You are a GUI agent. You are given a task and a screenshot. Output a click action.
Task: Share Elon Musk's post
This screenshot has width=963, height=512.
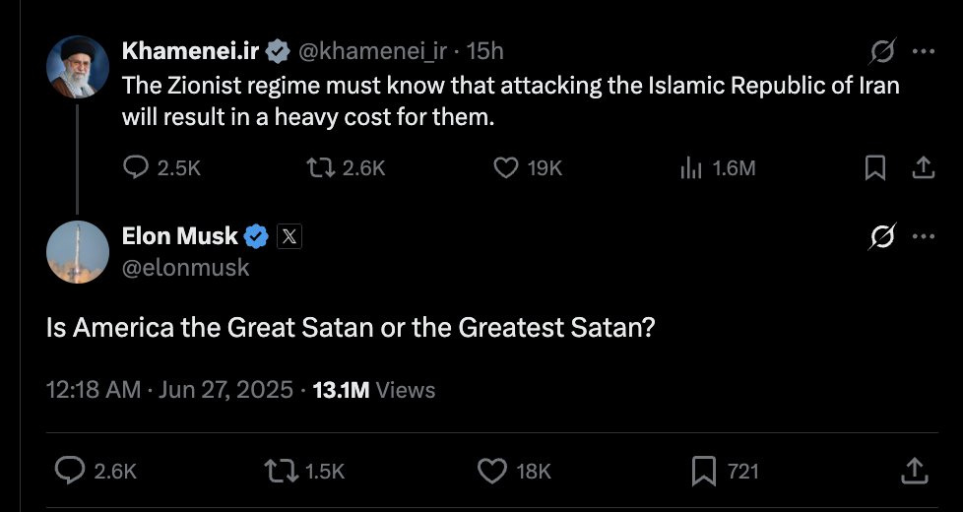point(914,472)
